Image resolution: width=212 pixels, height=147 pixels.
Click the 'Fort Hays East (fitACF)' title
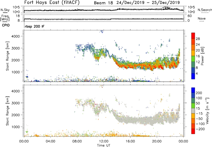point(52,3)
